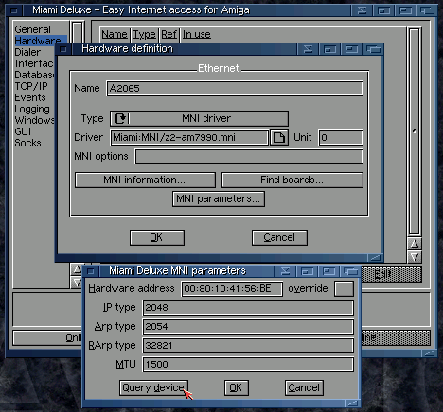
Task: Click the Type cycle gadget icon
Action: click(x=120, y=118)
